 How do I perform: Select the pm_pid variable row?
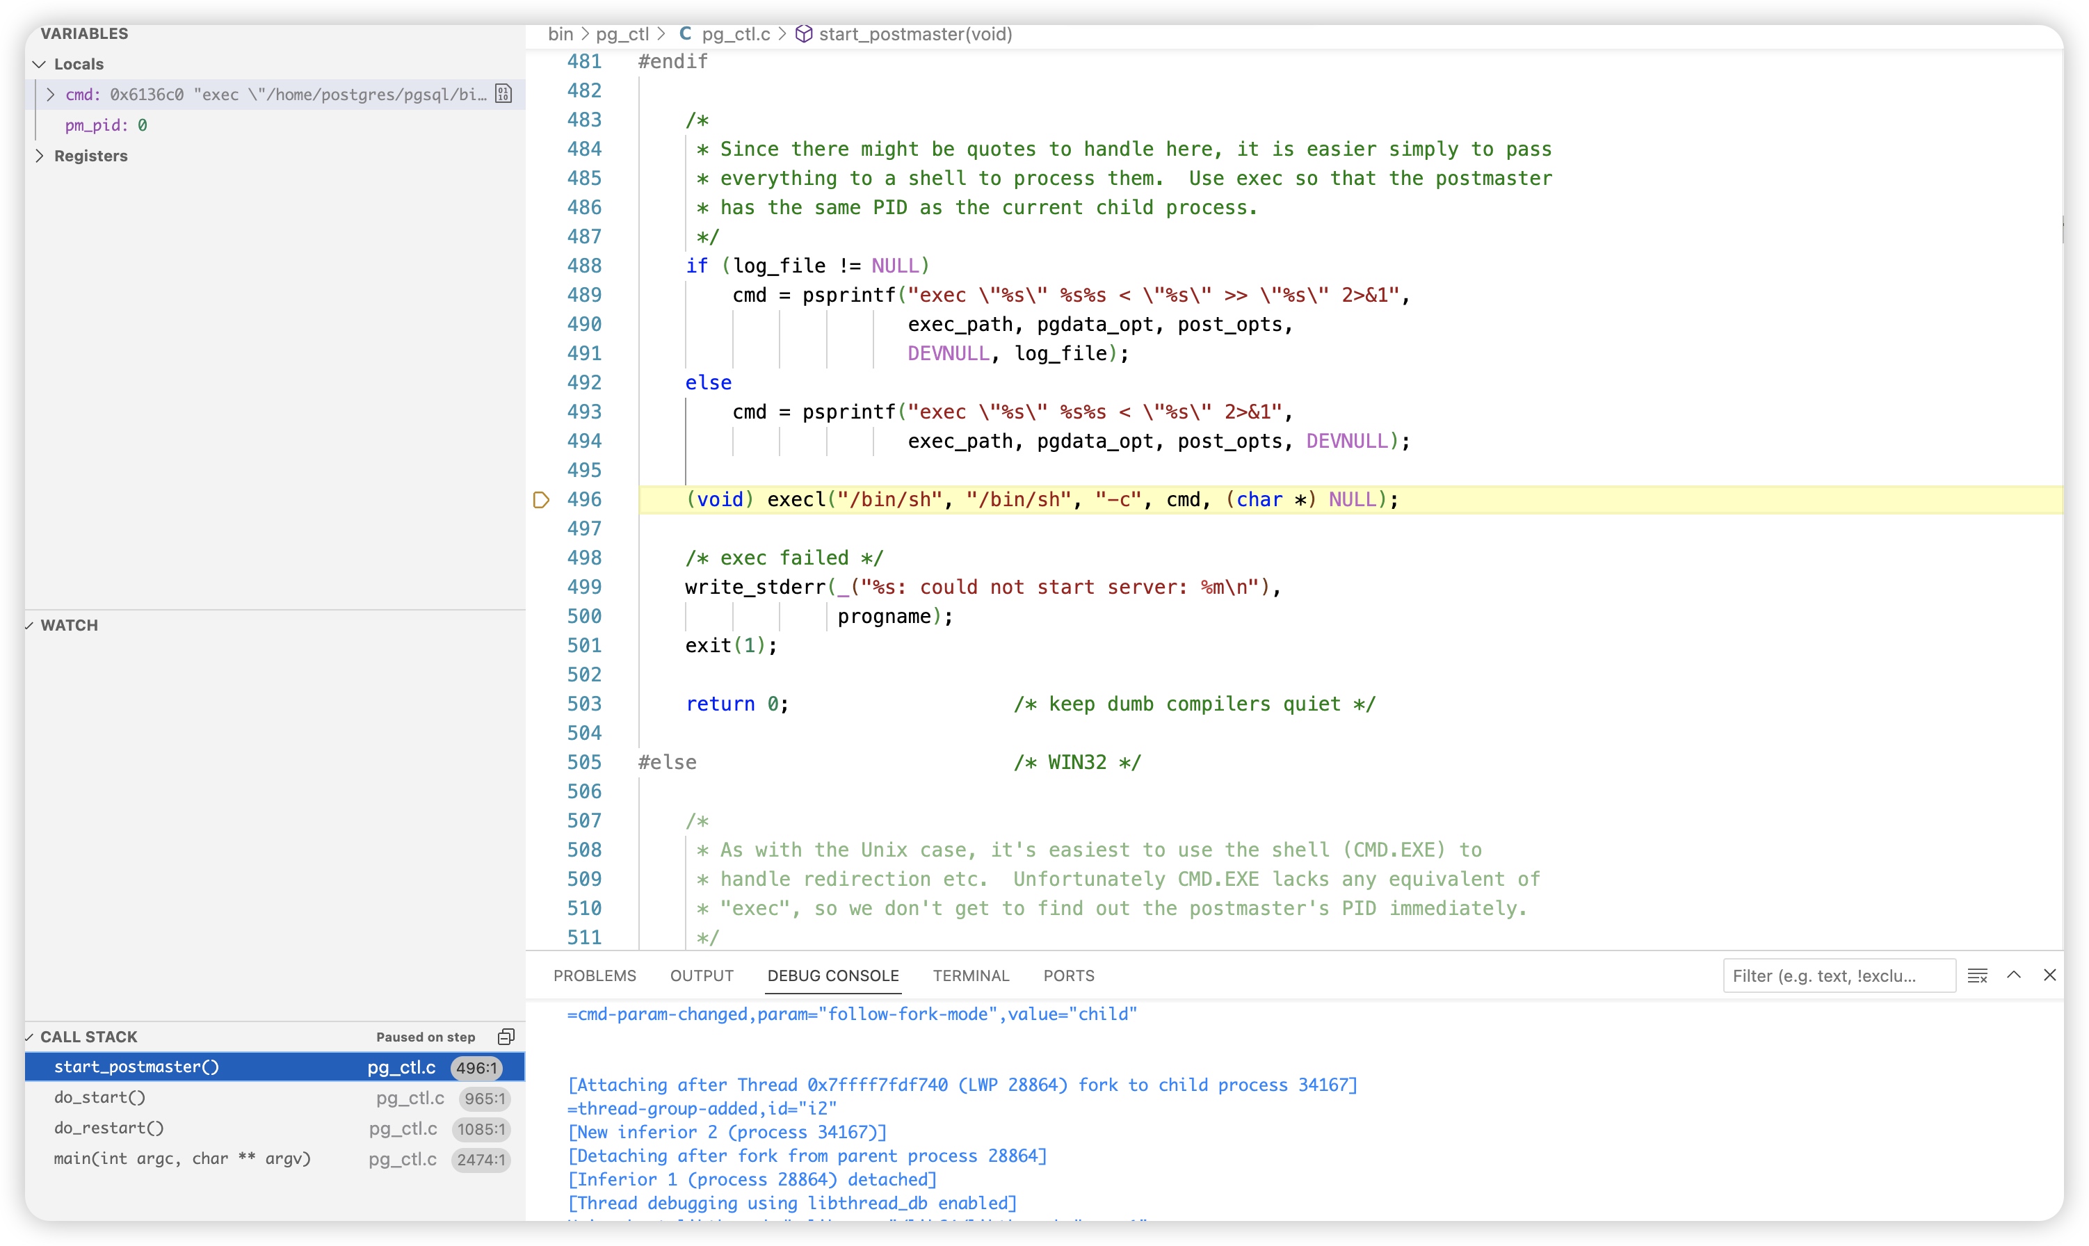106,125
